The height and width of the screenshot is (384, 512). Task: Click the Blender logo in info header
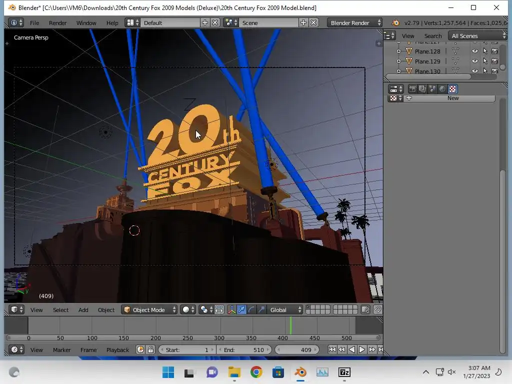(395, 23)
